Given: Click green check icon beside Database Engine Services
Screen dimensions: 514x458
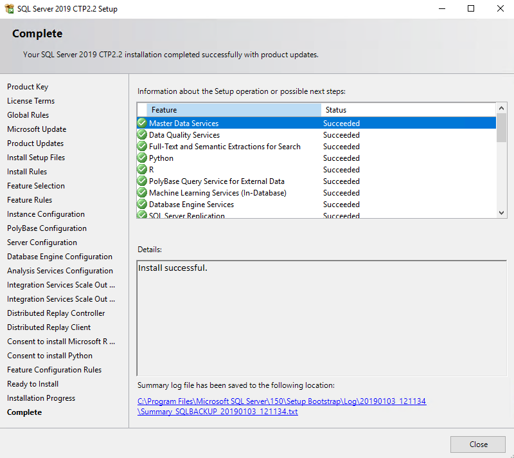Looking at the screenshot, I should (142, 204).
